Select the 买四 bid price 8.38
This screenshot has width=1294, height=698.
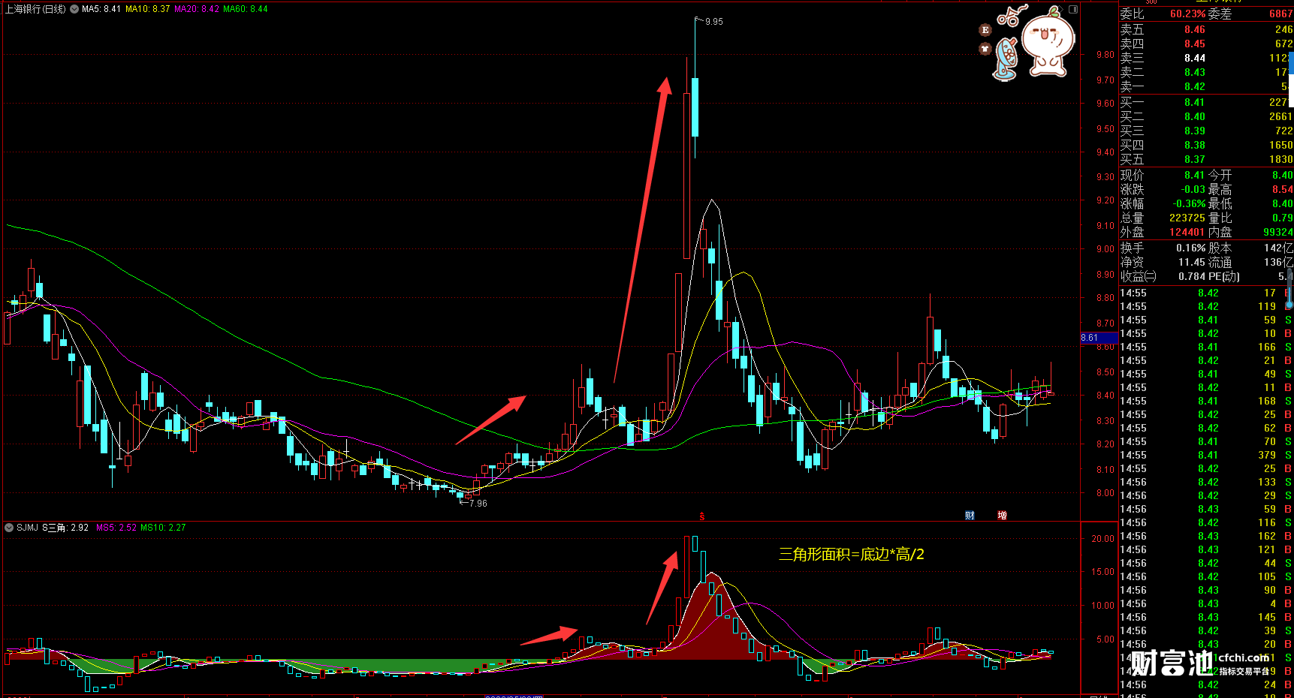pyautogui.click(x=1195, y=146)
